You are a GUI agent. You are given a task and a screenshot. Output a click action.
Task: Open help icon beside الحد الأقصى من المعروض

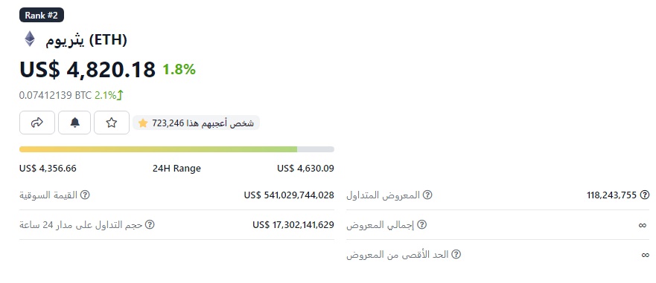pyautogui.click(x=456, y=254)
